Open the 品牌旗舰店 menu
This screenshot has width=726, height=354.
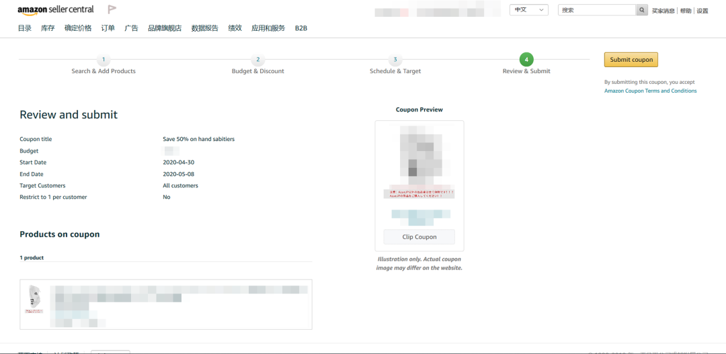165,28
